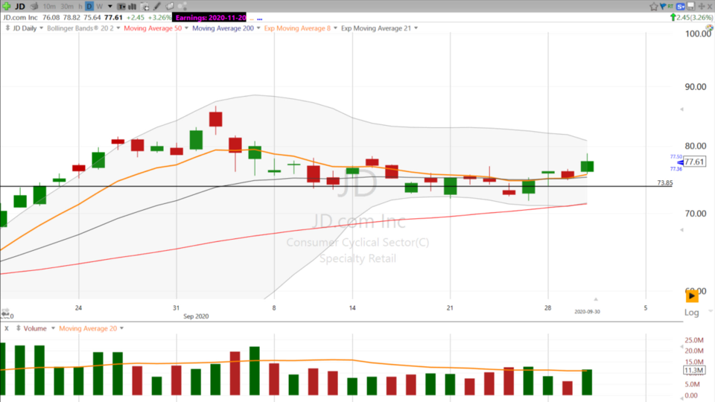Click the small up triangle above 2020-09-30

(x=596, y=299)
